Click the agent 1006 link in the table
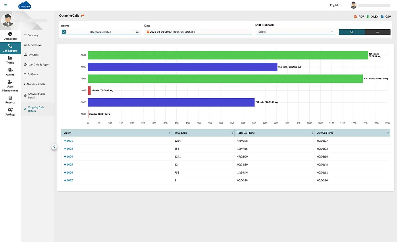This screenshot has width=397, height=242. (70, 172)
